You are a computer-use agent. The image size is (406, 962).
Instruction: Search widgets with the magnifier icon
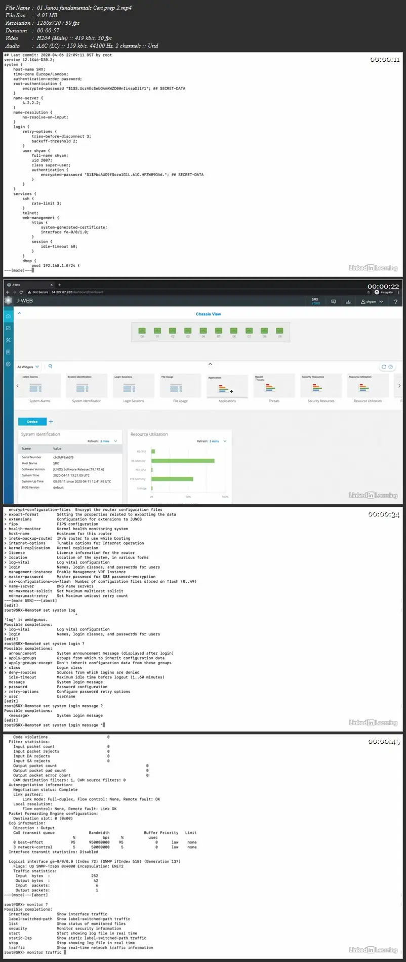pos(50,366)
